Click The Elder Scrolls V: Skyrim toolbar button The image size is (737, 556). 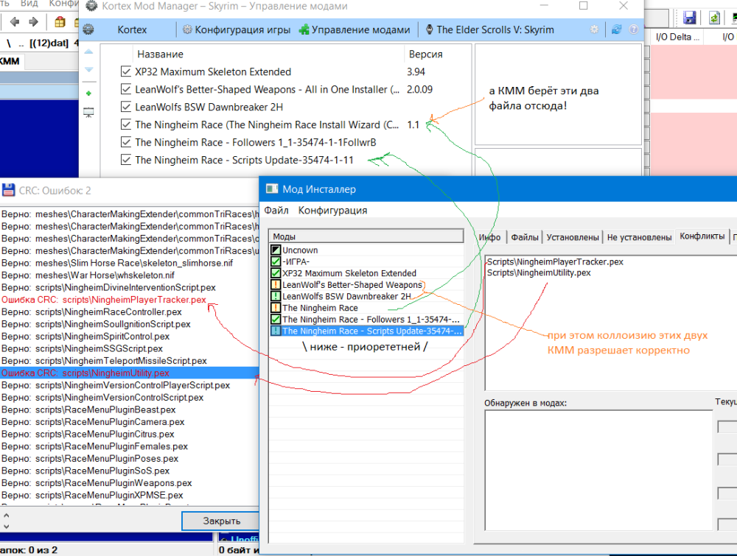point(489,29)
